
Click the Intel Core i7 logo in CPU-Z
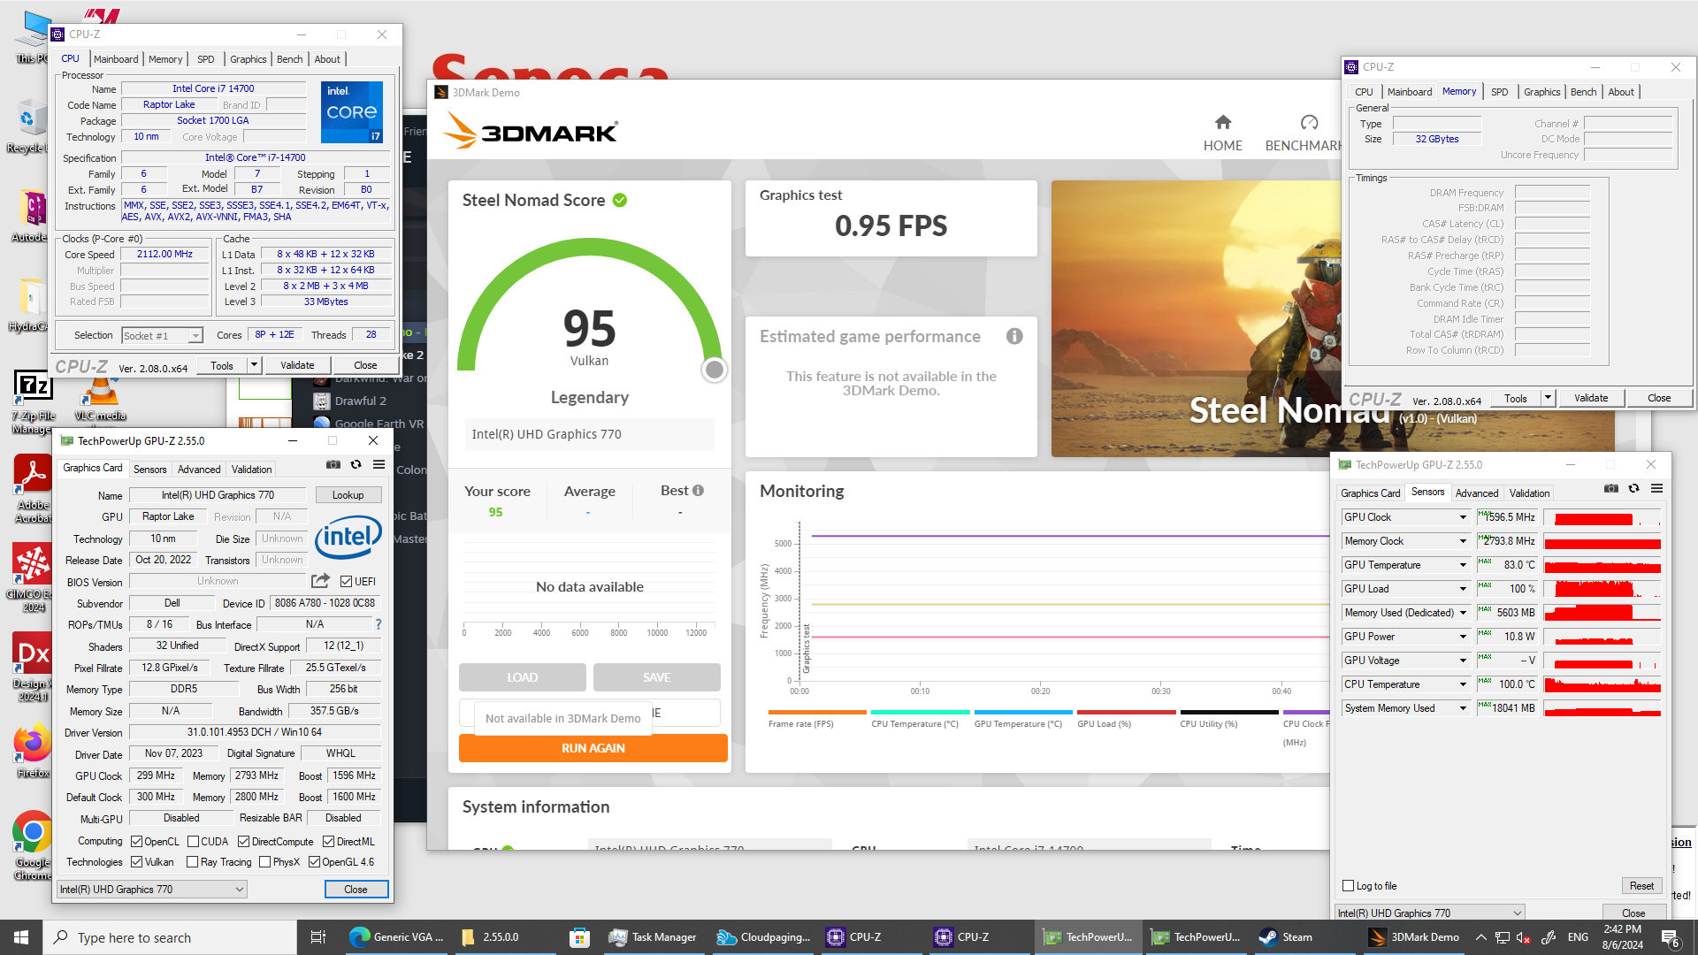(x=352, y=111)
